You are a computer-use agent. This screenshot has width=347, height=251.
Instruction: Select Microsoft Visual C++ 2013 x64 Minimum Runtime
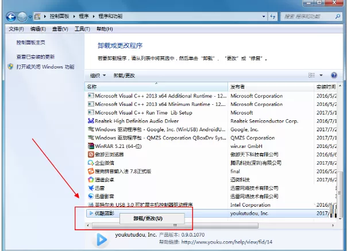(x=160, y=104)
